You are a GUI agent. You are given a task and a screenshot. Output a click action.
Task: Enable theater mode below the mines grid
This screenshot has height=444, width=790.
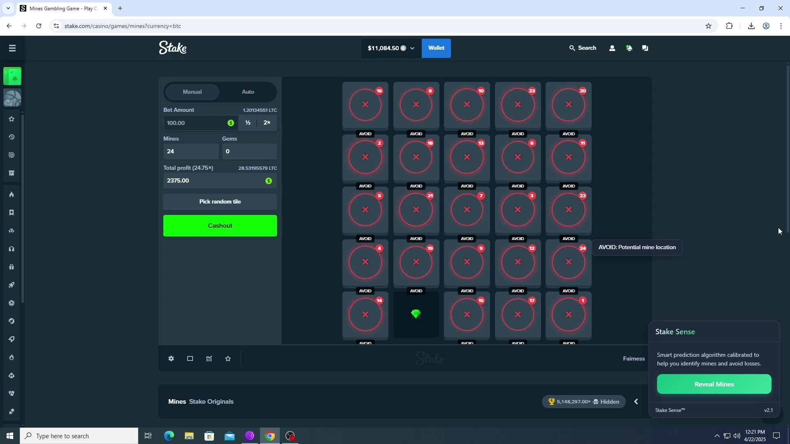(x=190, y=358)
